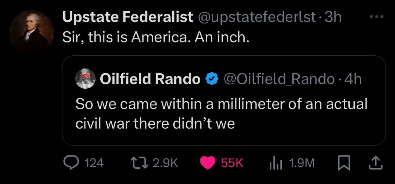Click Oilfield Rando's small avatar

click(x=85, y=78)
